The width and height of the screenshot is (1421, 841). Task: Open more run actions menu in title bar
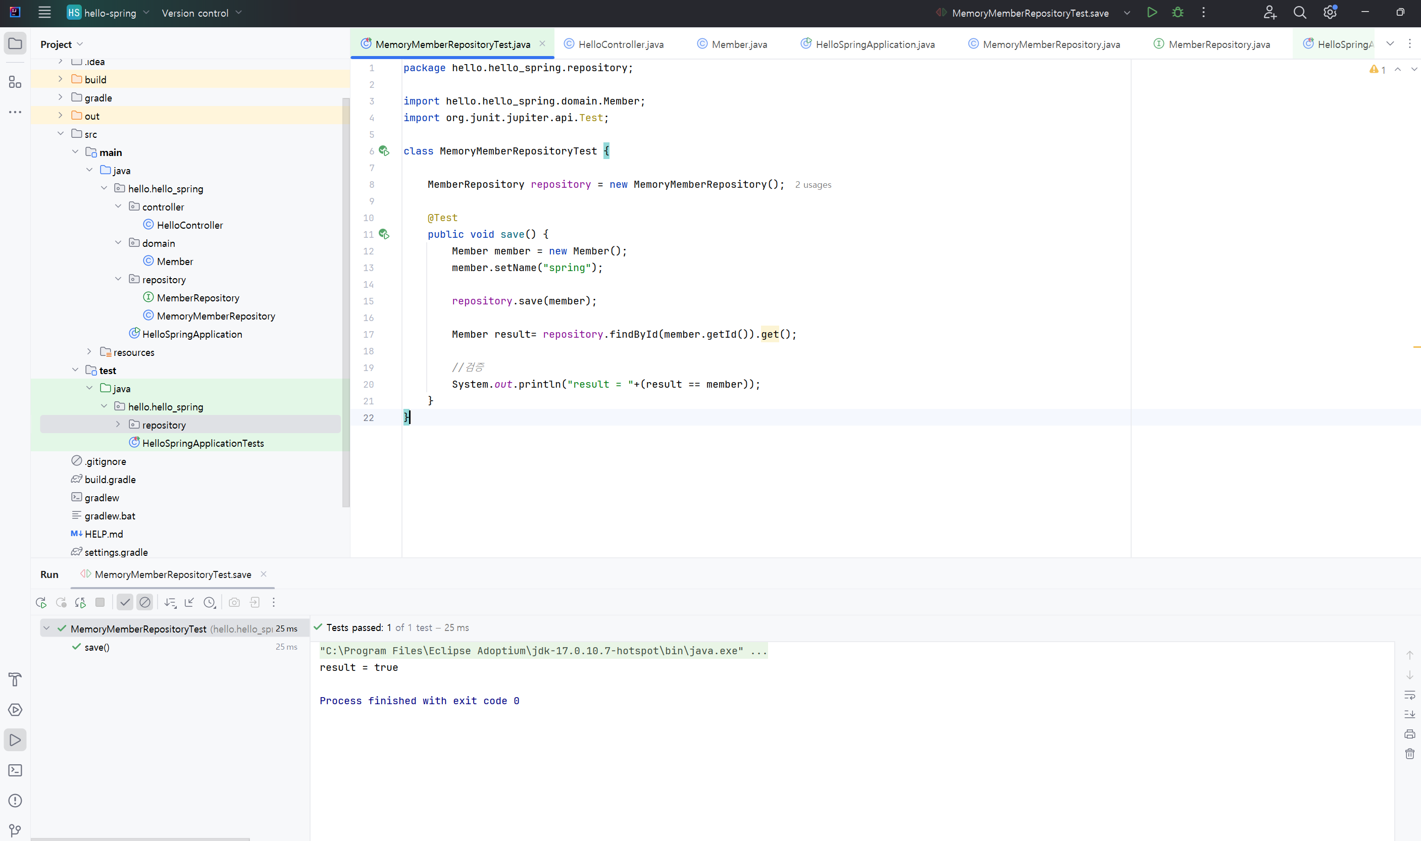pyautogui.click(x=1203, y=13)
